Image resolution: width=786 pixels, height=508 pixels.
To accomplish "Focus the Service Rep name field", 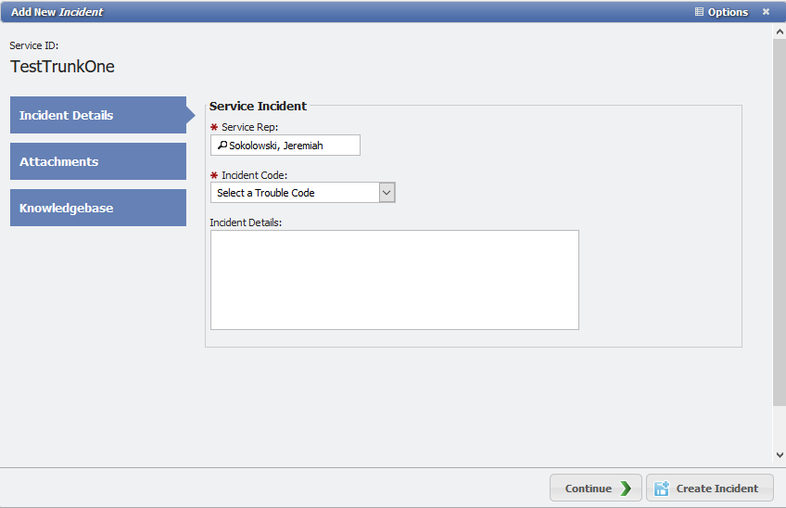I will point(291,146).
